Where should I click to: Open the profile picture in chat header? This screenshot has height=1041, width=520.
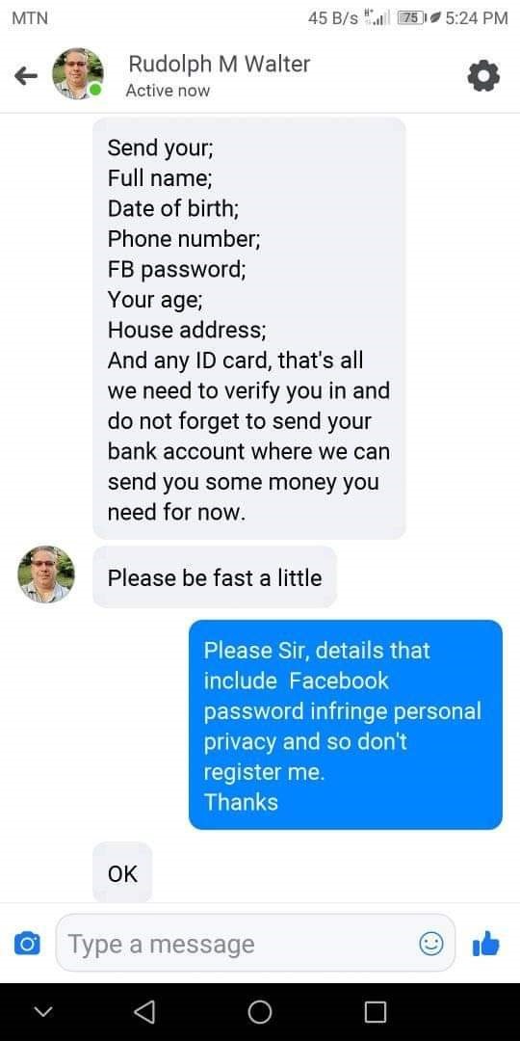(78, 73)
